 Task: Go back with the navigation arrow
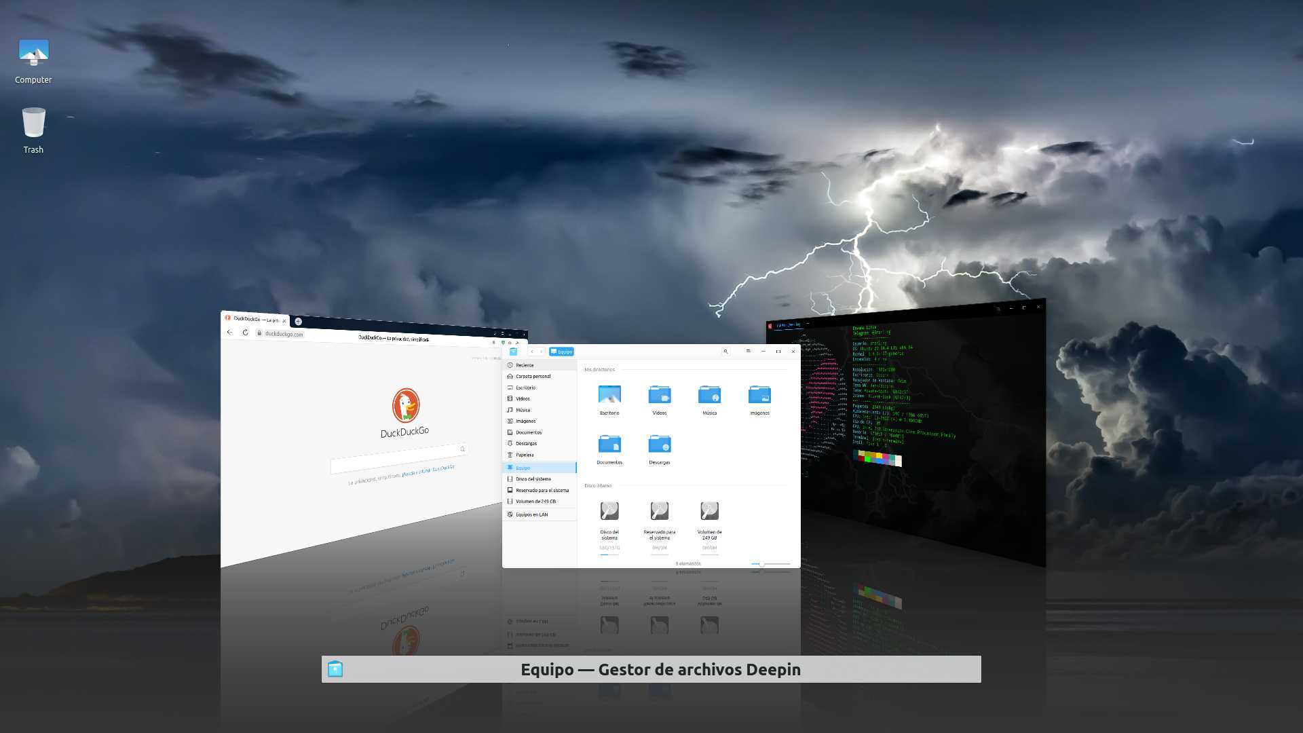tap(532, 352)
